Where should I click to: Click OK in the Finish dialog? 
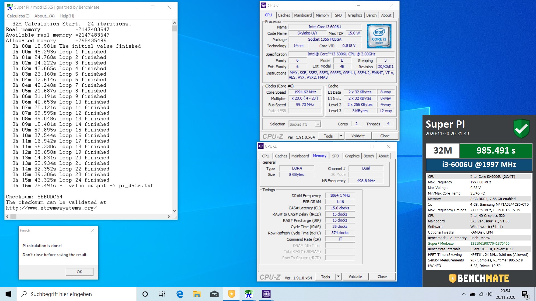coord(79,272)
